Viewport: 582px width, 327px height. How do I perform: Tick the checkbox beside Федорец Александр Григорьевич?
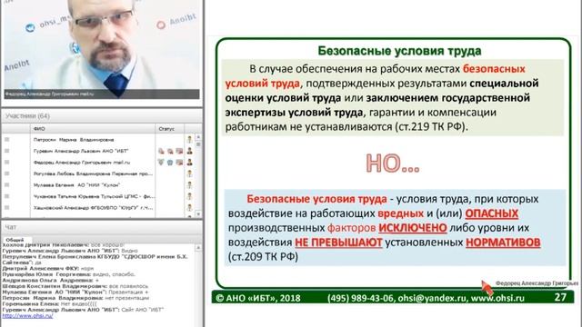[x=7, y=162]
